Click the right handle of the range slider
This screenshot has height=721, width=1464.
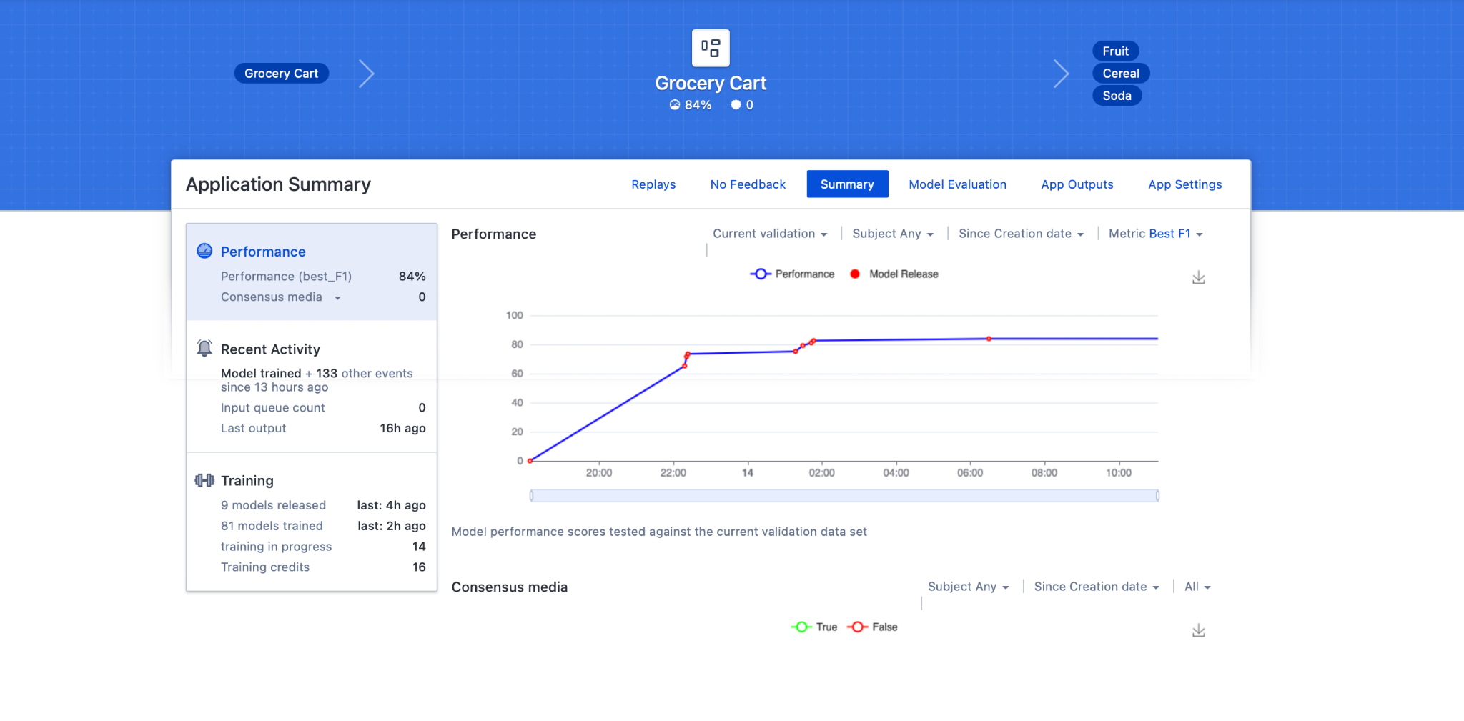coord(1157,496)
